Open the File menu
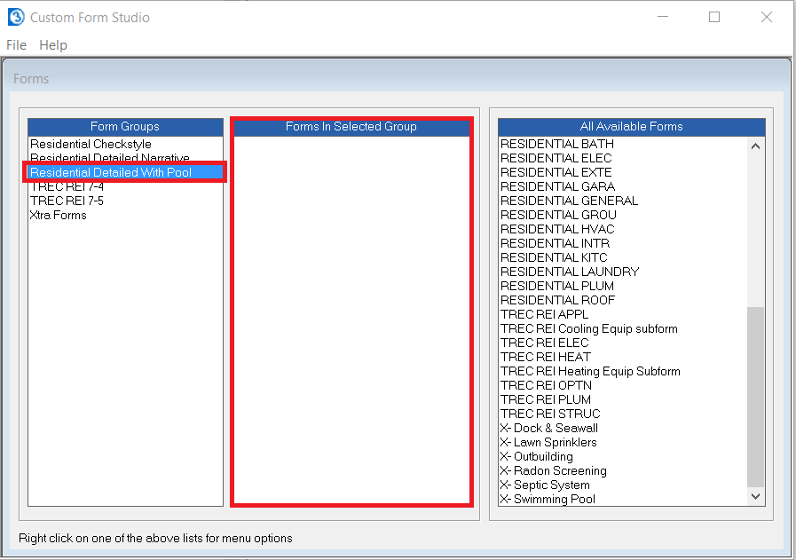The image size is (796, 560). [x=16, y=45]
